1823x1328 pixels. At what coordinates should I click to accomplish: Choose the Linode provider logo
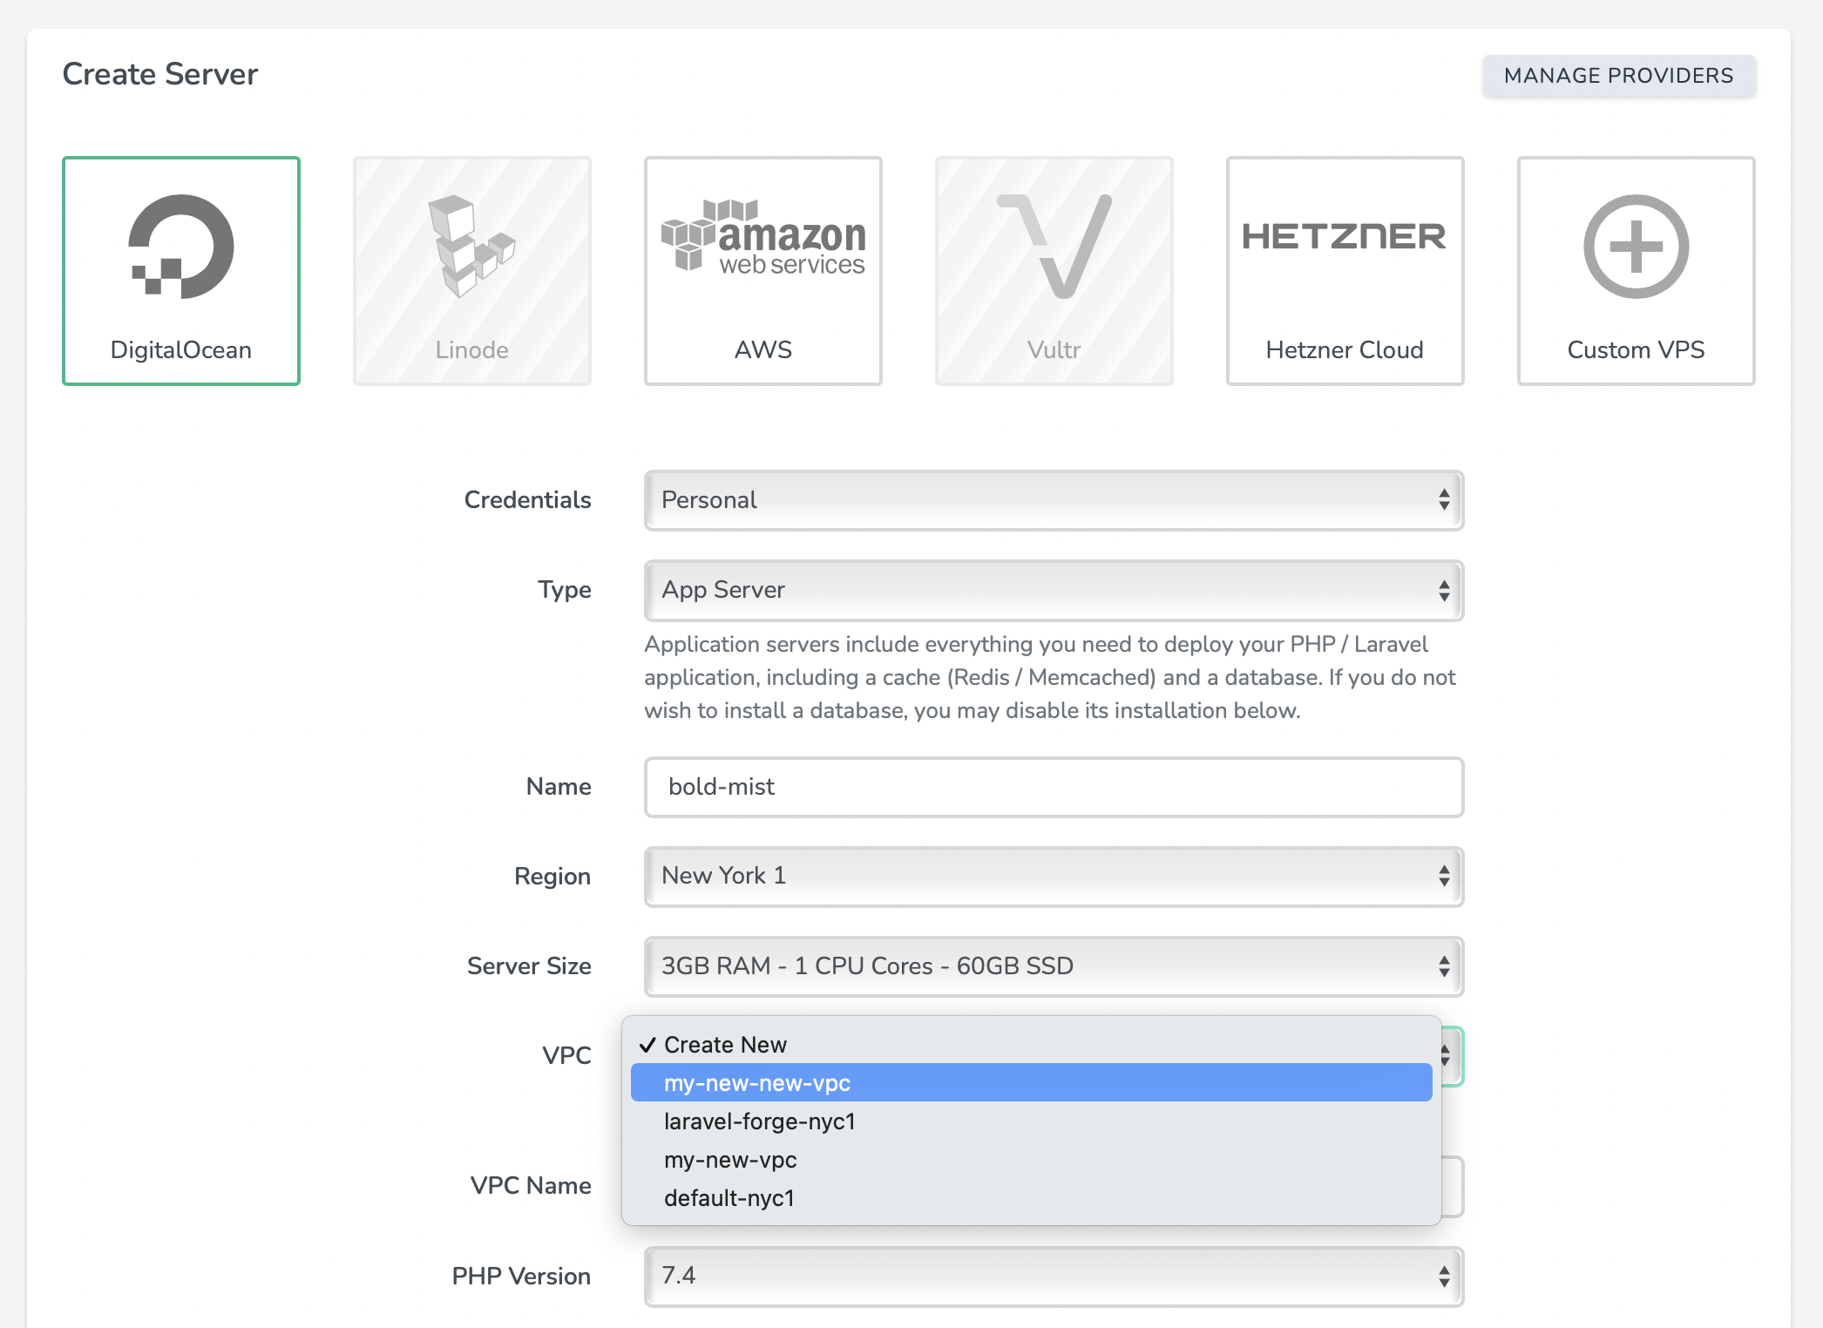[x=471, y=247]
